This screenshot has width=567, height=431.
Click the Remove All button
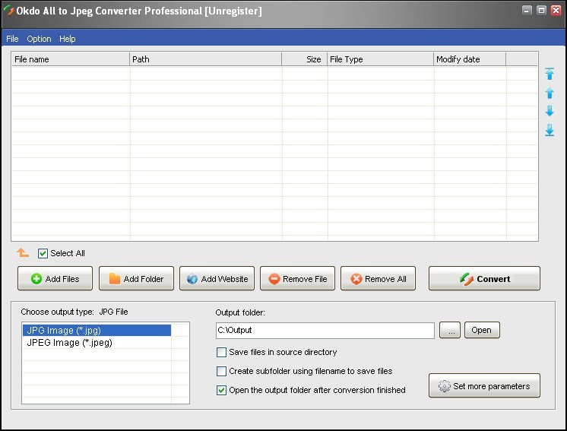click(x=379, y=278)
